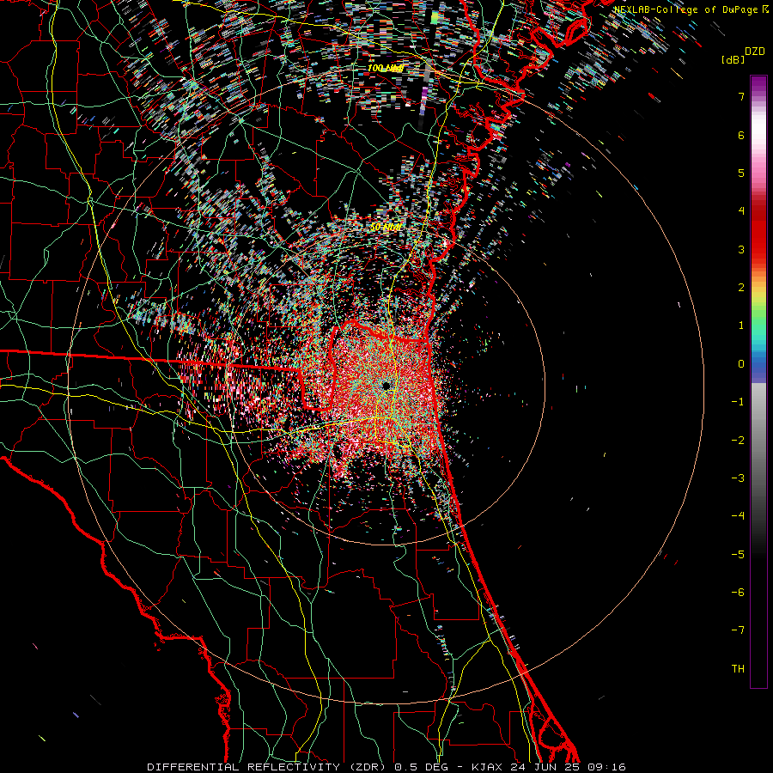
Task: Click the "50 NMI" range ring label
Action: (386, 227)
